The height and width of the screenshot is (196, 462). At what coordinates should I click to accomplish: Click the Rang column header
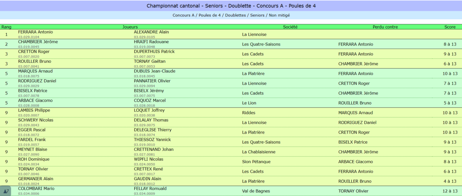coord(6,27)
